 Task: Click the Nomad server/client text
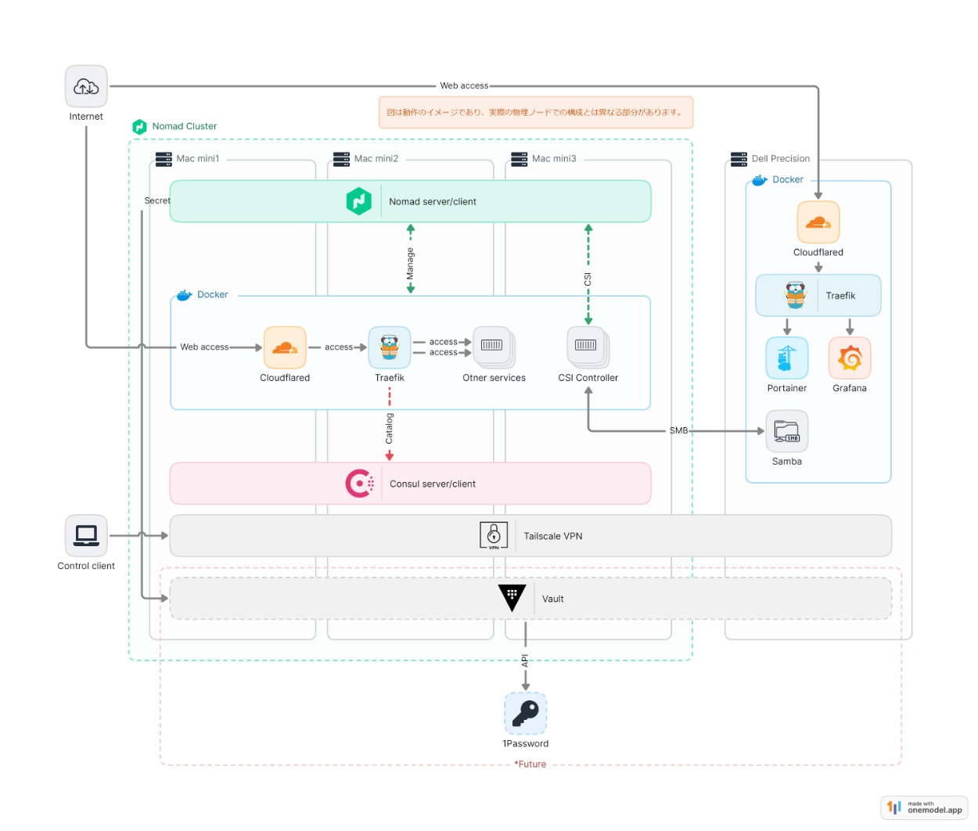click(x=433, y=202)
